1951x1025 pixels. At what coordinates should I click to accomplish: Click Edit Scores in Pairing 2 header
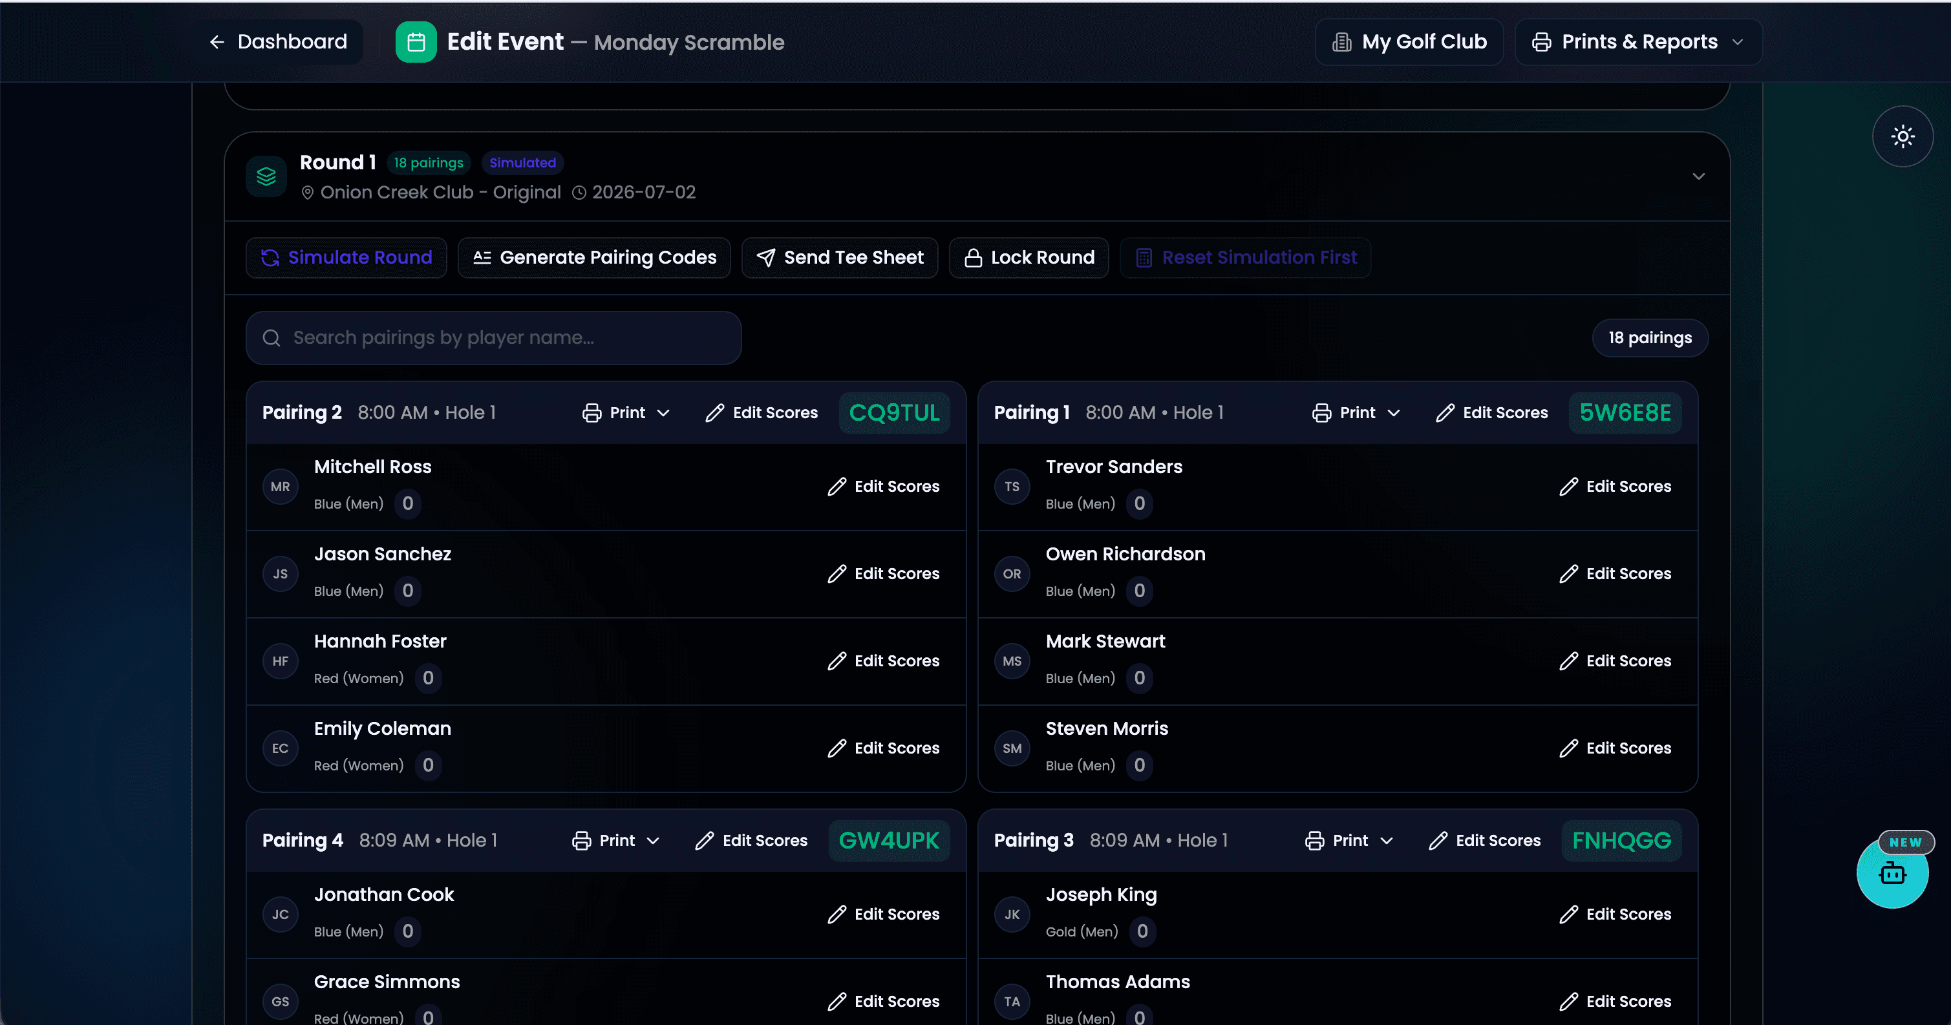(761, 412)
